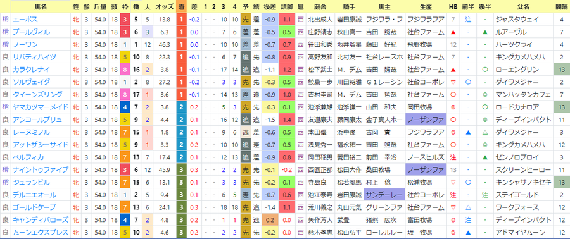Open the ジュランビル horse link

[31, 183]
